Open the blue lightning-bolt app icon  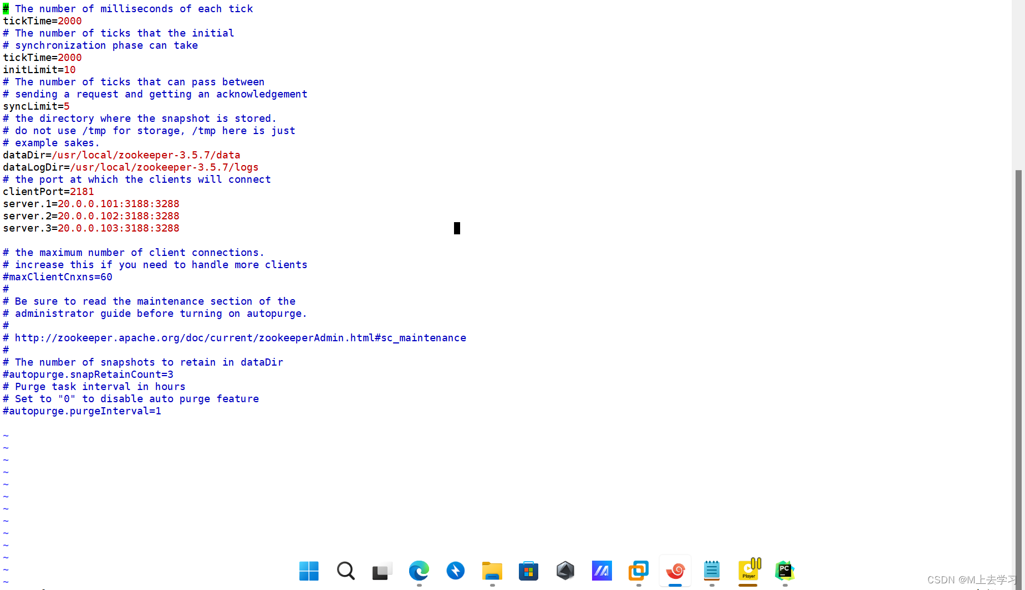point(455,571)
